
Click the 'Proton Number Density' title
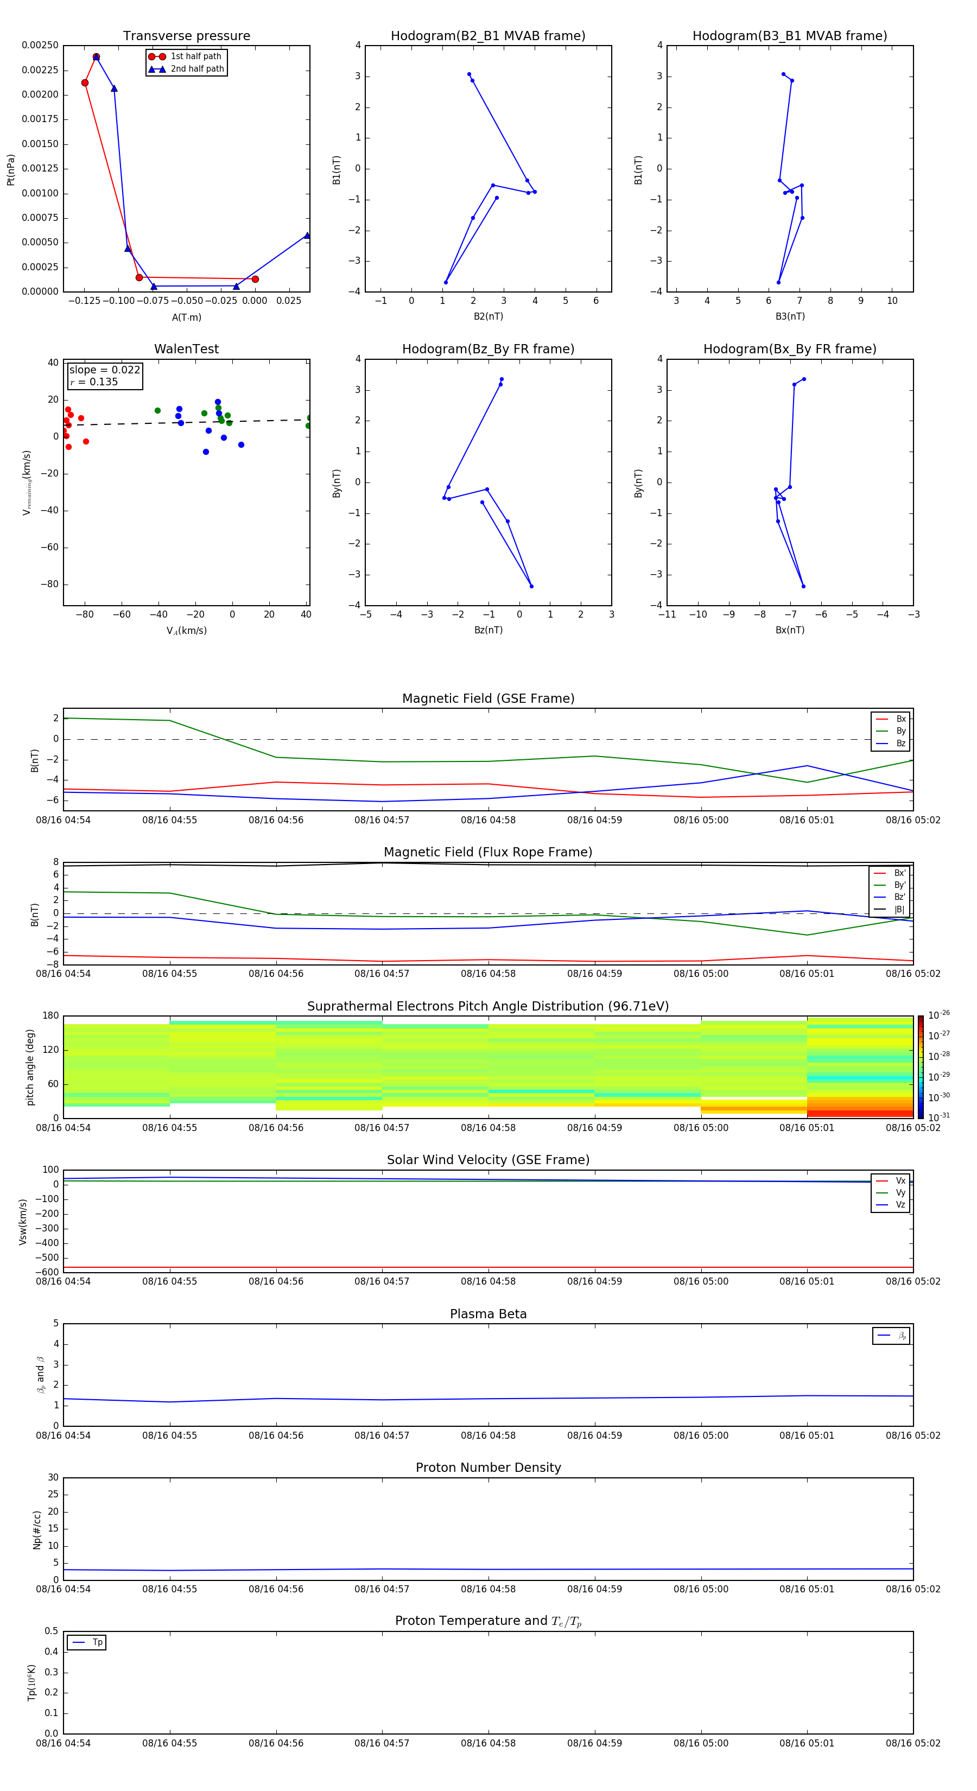[x=488, y=1468]
